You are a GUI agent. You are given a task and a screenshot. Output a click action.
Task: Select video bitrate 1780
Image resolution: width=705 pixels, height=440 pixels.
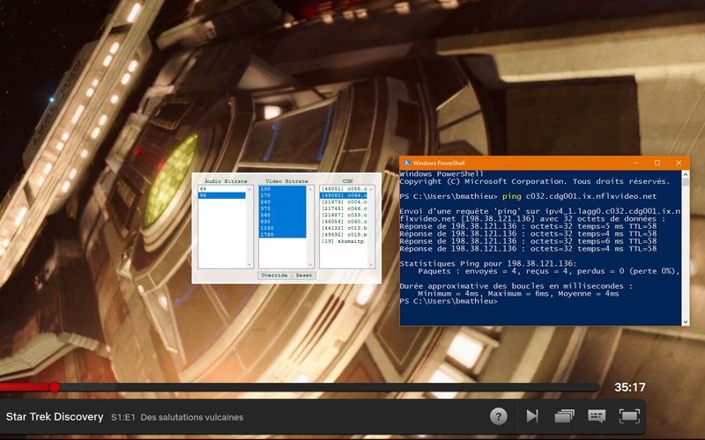[x=282, y=234]
